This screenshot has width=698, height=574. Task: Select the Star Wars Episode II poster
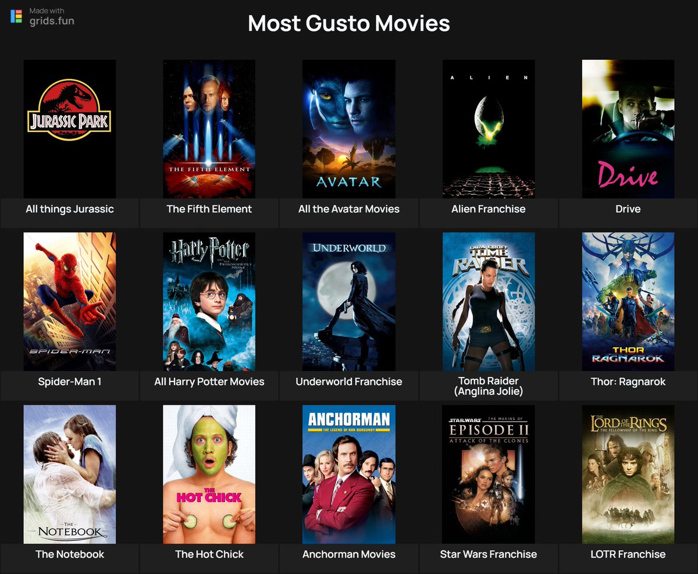pyautogui.click(x=489, y=474)
